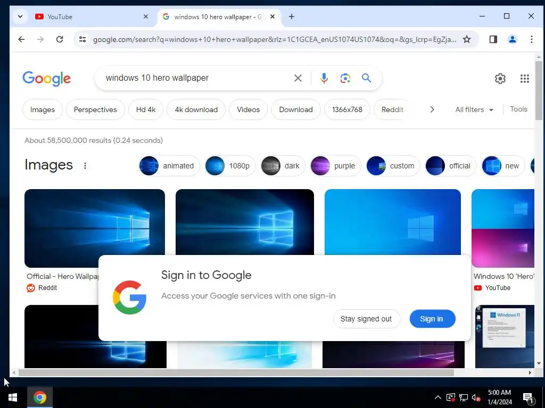Refine images with the purple chip
Image resolution: width=545 pixels, height=408 pixels.
pyautogui.click(x=335, y=166)
